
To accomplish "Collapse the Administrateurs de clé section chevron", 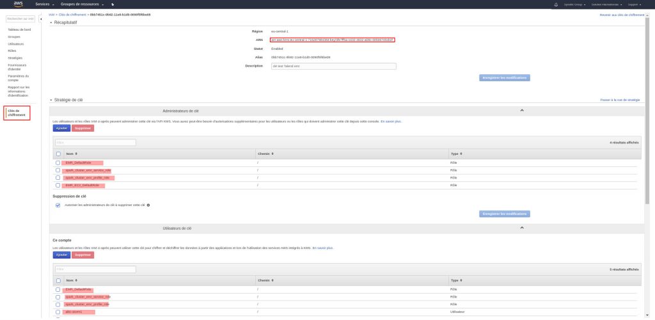I will pyautogui.click(x=522, y=110).
